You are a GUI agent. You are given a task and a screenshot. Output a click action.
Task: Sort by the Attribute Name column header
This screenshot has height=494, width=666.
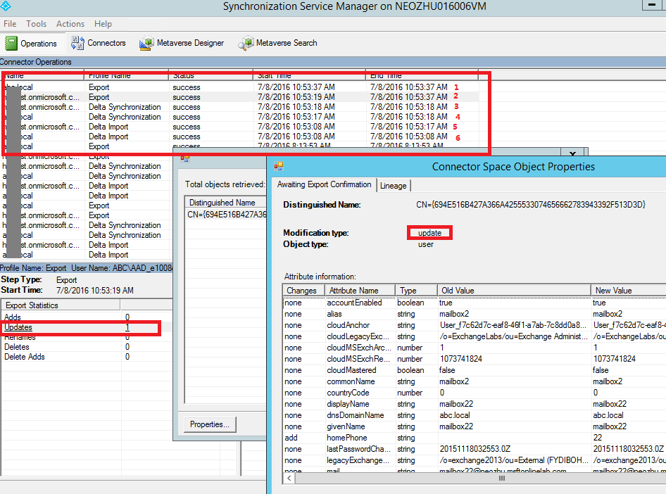pyautogui.click(x=360, y=291)
